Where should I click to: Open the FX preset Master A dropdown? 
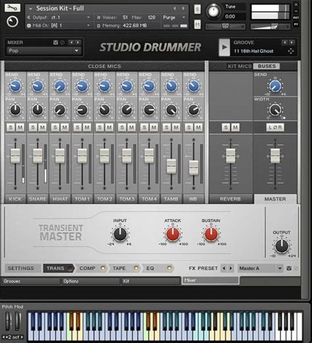pyautogui.click(x=261, y=268)
